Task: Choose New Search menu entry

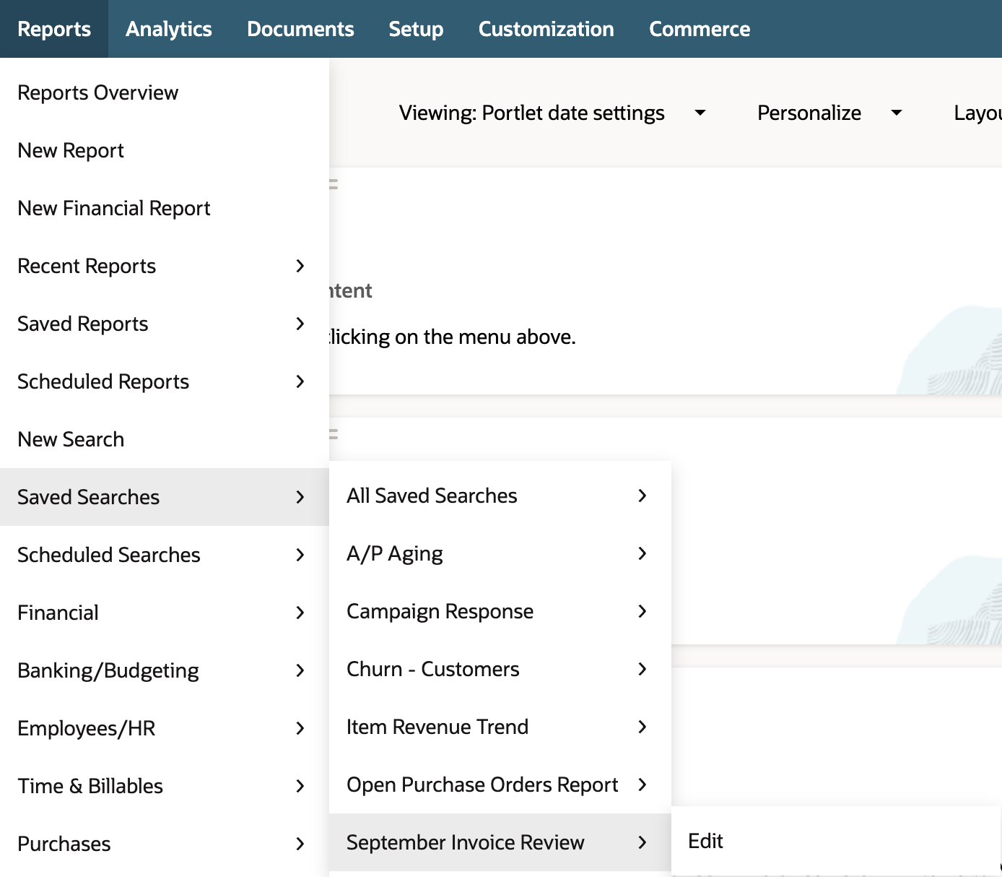Action: pos(165,439)
